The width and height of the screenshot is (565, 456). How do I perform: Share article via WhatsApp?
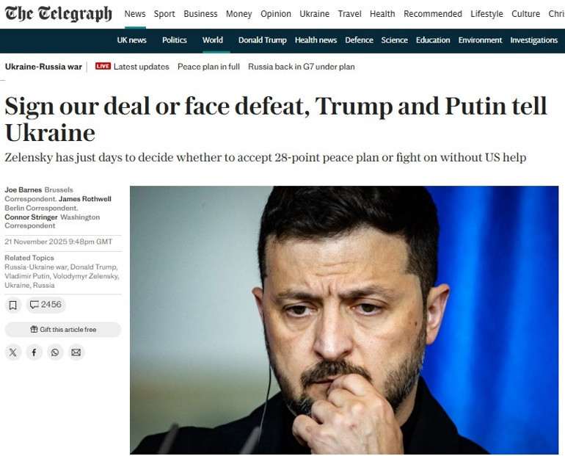55,352
